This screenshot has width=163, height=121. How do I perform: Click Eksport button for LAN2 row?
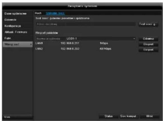click(148, 50)
